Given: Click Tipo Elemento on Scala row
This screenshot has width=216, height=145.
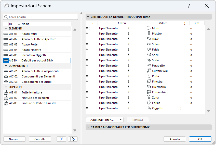Looking at the screenshot, I should pos(108,60).
